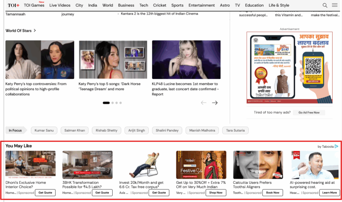Open the search magnifier icon
The width and height of the screenshot is (342, 202).
(325, 5)
